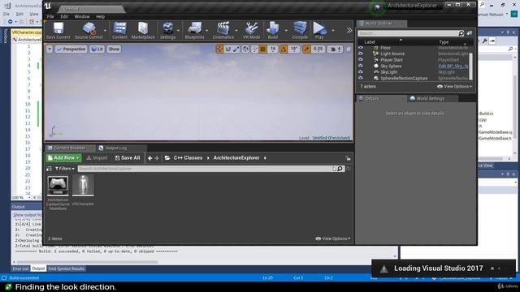Open the Settings dropdown arrow
This screenshot has width=520, height=292.
pyautogui.click(x=179, y=31)
